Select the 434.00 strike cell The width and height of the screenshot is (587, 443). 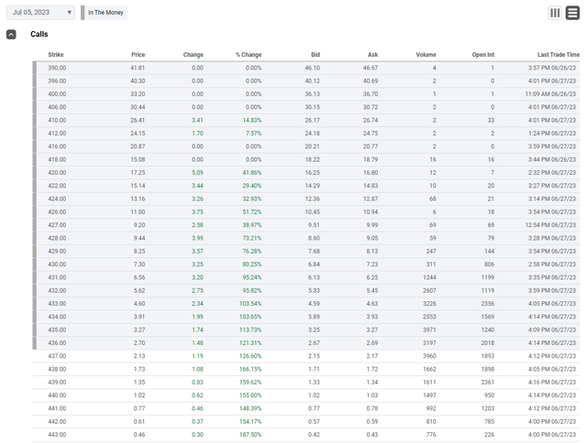click(57, 317)
